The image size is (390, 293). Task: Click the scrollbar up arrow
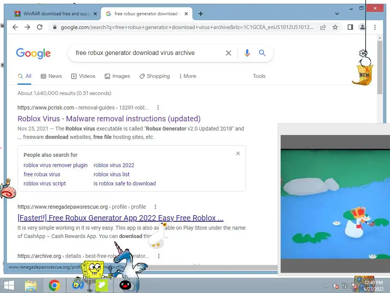pos(380,38)
